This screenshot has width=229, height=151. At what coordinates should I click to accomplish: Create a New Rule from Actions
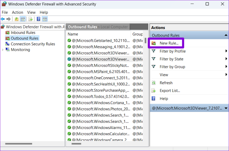click(x=169, y=43)
